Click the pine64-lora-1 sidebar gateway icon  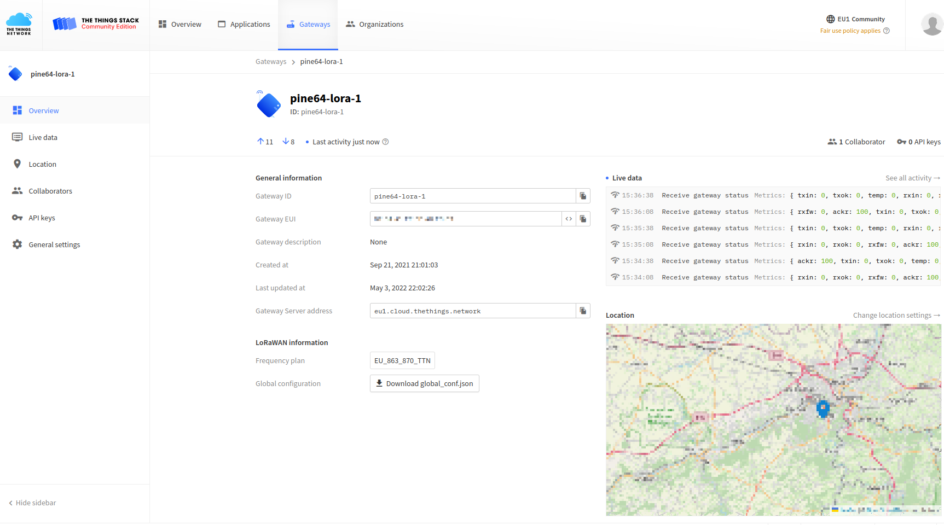click(x=15, y=73)
